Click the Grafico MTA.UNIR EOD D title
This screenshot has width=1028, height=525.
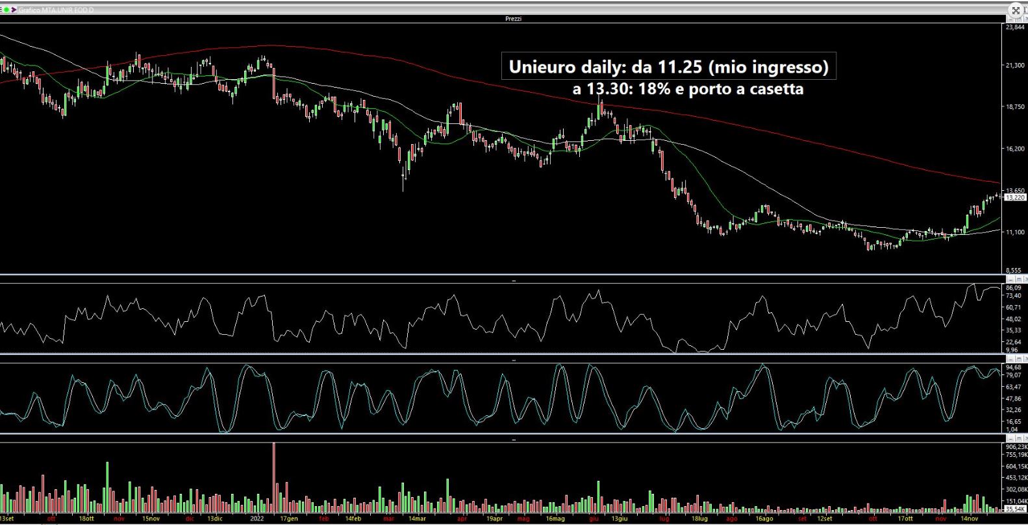56,10
